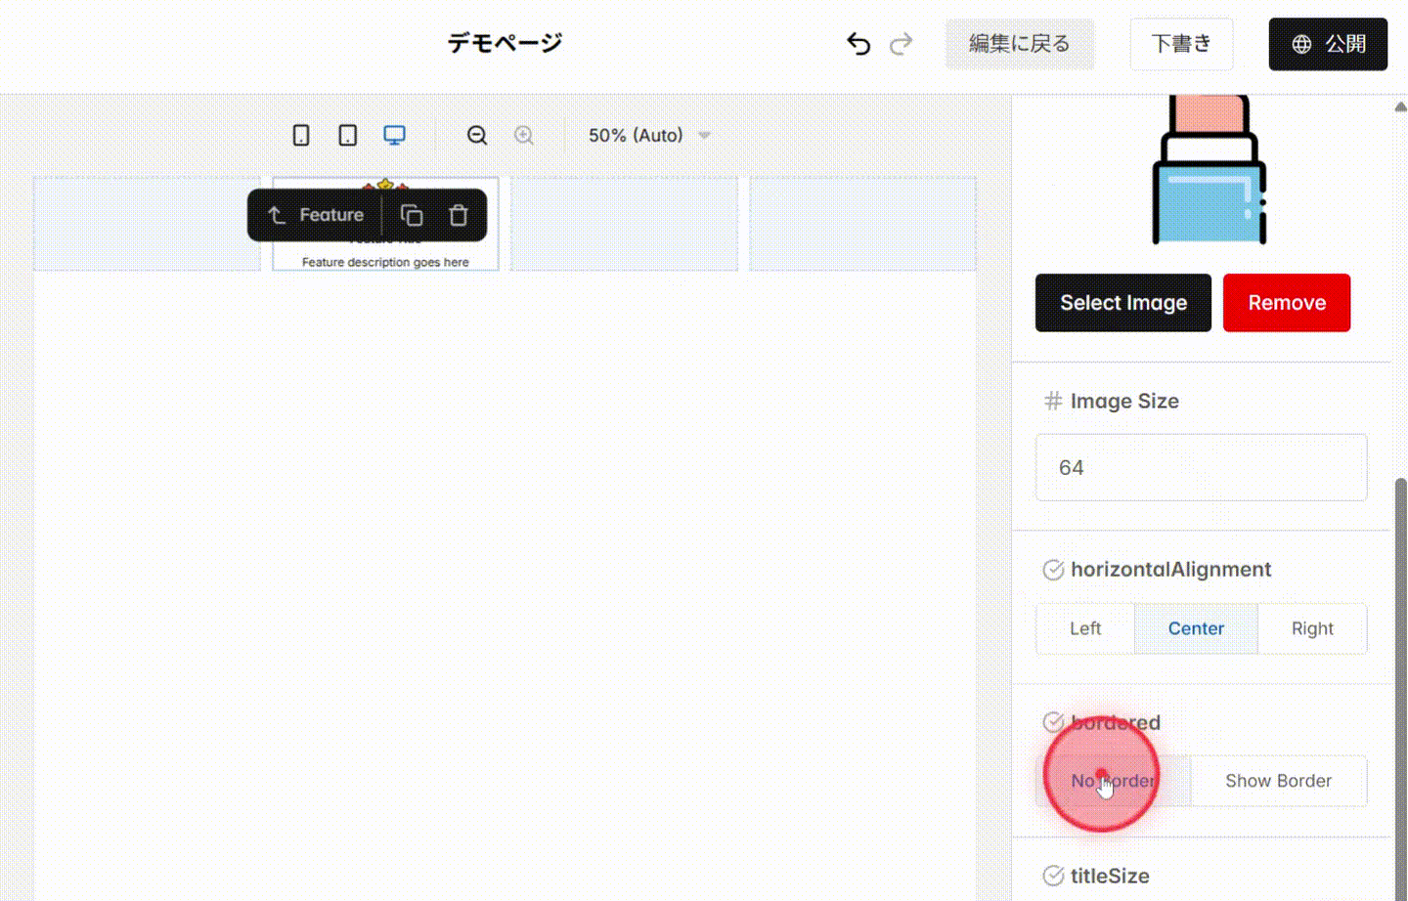Switch to tablet preview mode
Viewport: 1408px width, 901px height.
click(x=347, y=135)
